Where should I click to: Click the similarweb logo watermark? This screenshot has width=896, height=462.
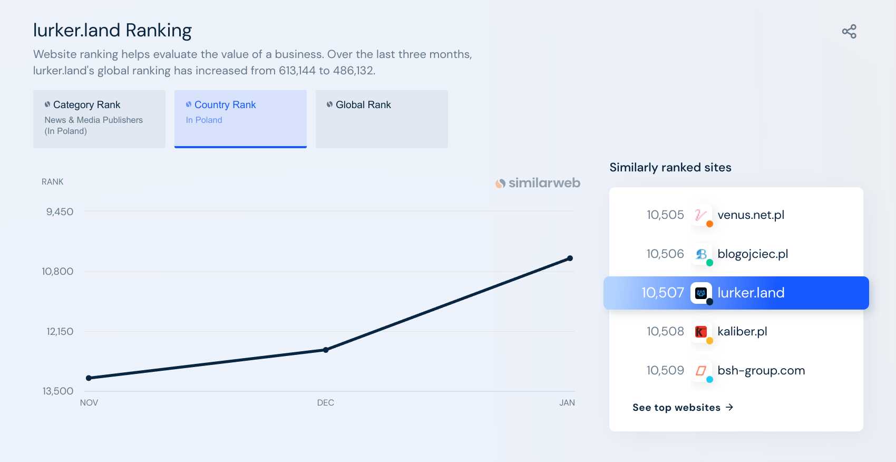(x=538, y=183)
